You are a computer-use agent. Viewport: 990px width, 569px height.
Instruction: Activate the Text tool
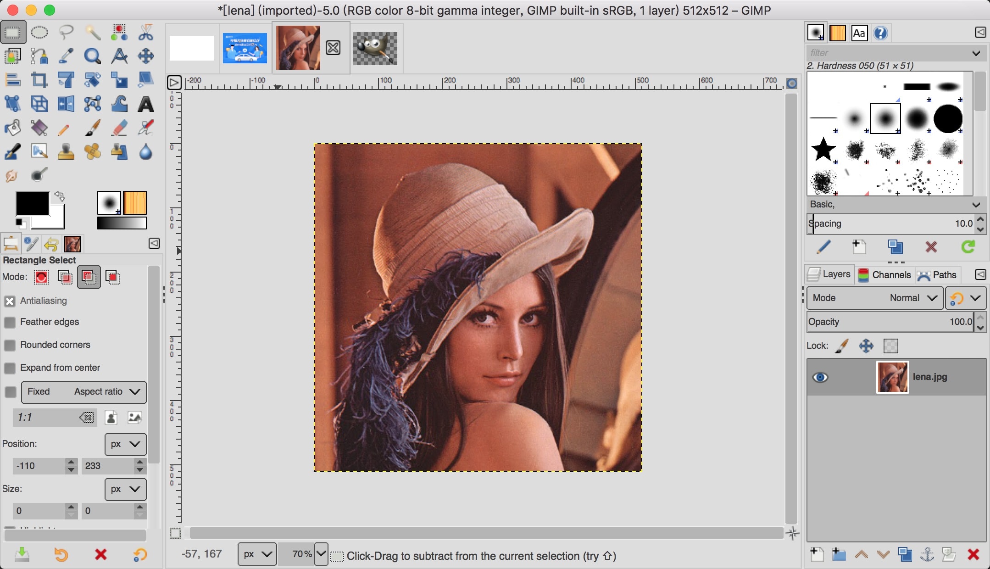[146, 105]
